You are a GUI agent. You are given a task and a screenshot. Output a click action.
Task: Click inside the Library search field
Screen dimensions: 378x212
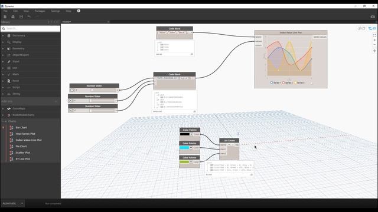[x=30, y=29]
